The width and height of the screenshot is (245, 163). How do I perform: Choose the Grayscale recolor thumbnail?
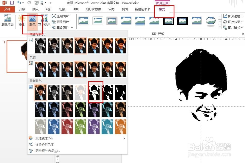point(54,93)
